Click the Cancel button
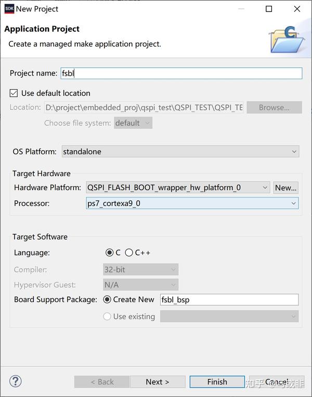The image size is (312, 397). (277, 382)
